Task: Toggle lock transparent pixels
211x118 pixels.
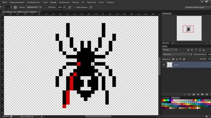Action: click(x=173, y=59)
